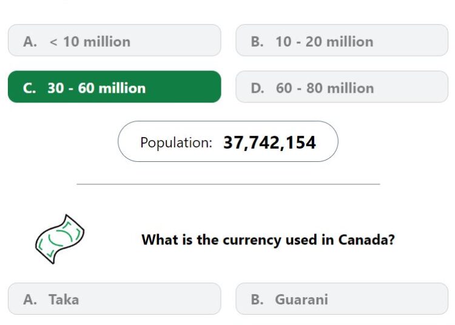Click the 'B.' letter of 10 - 20 million
Image resolution: width=455 pixels, height=325 pixels.
[257, 41]
